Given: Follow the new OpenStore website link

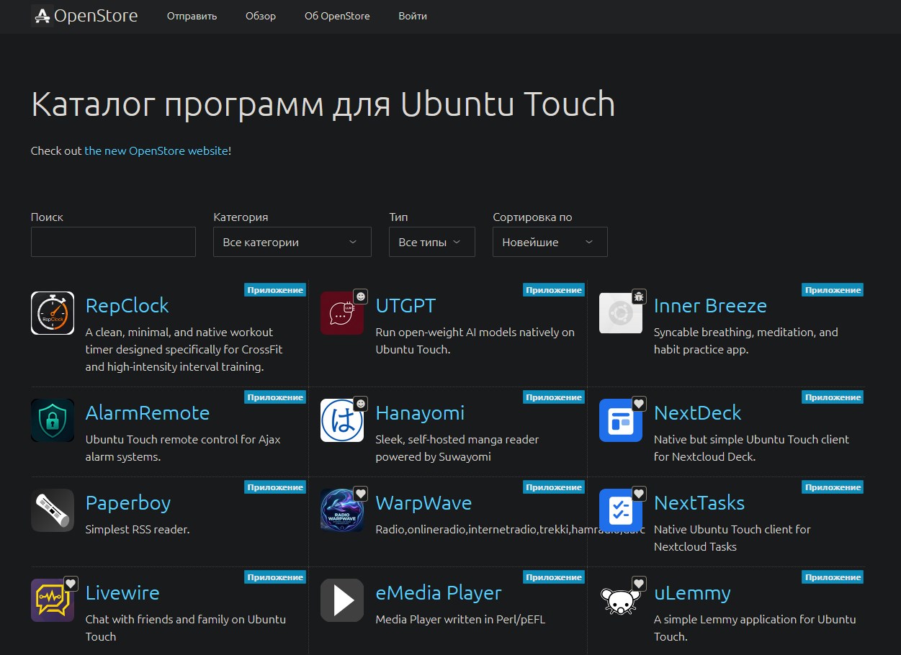Looking at the screenshot, I should pyautogui.click(x=156, y=150).
